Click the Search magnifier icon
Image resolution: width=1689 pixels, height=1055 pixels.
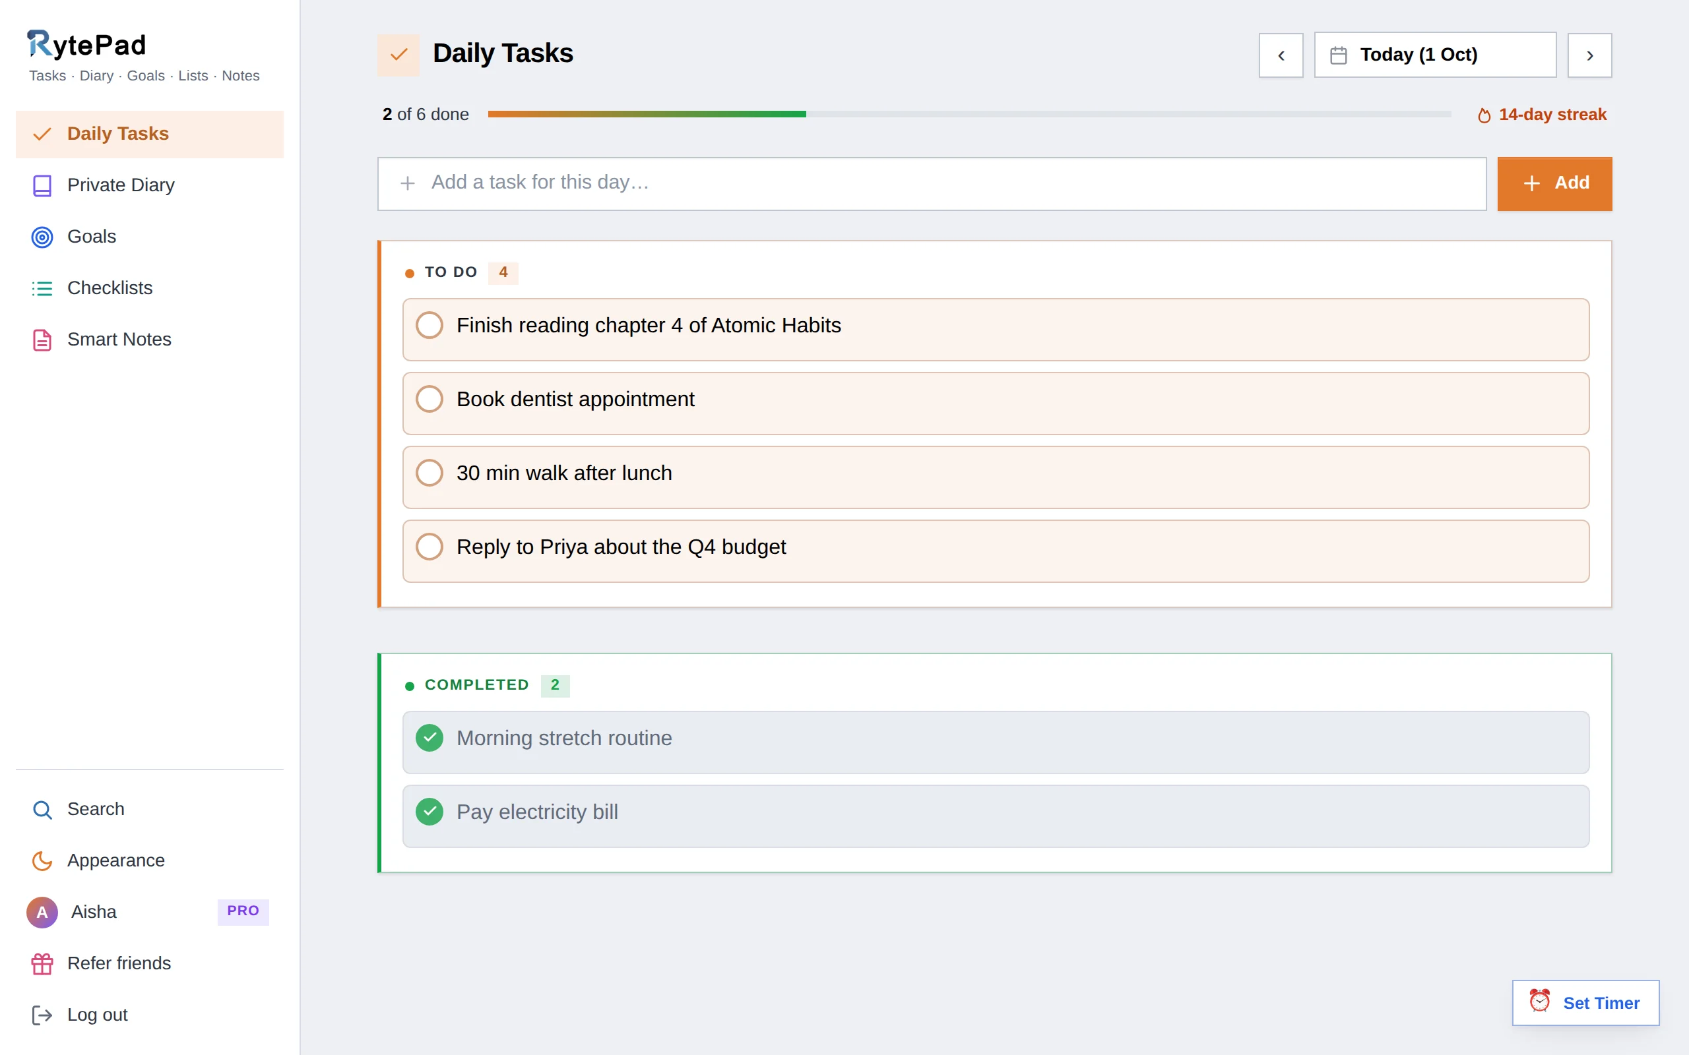pos(43,810)
